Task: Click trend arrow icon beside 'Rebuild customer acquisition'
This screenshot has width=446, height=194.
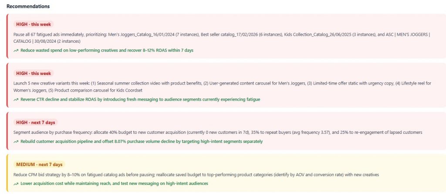Action: coord(16,142)
